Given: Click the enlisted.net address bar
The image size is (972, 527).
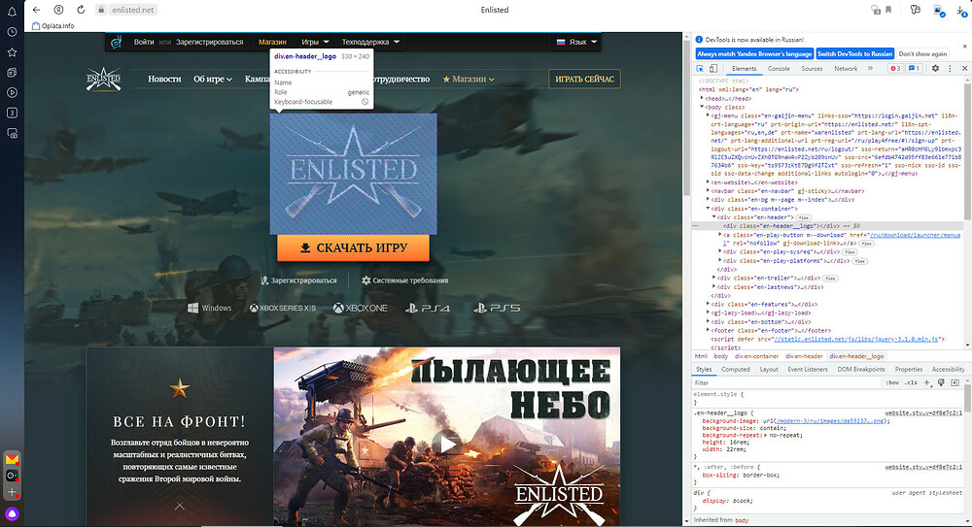Looking at the screenshot, I should [x=133, y=10].
